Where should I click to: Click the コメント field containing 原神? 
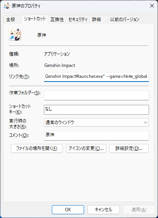pyautogui.click(x=96, y=136)
